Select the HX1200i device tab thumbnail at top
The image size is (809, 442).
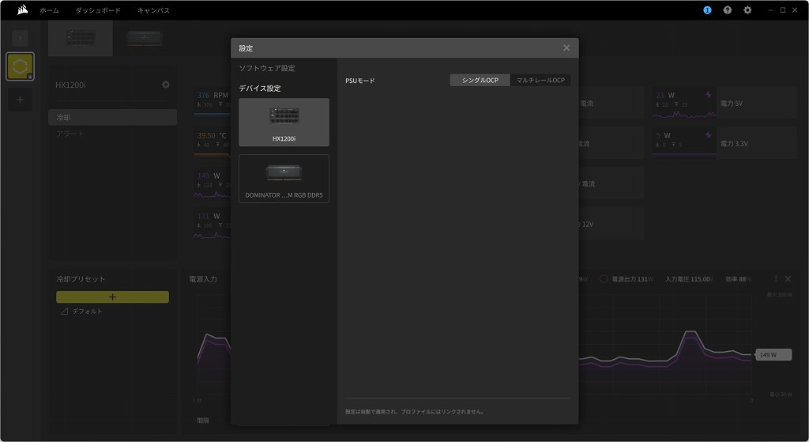point(81,38)
